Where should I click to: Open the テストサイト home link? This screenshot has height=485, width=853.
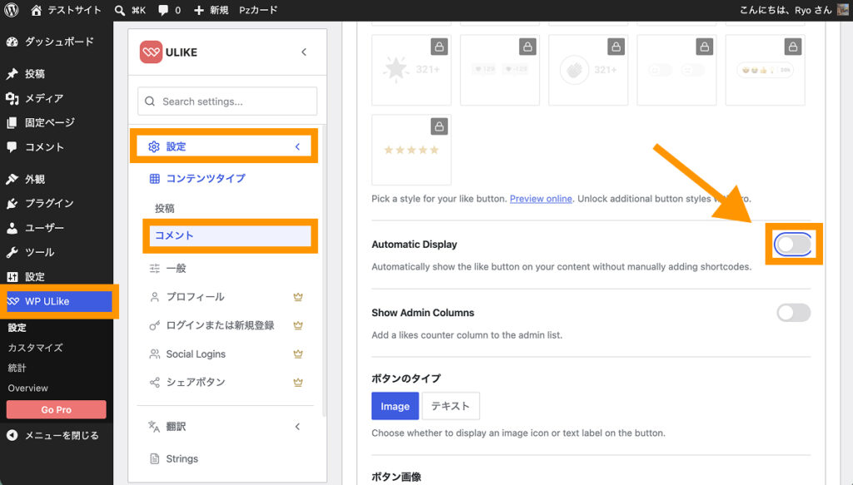tap(66, 10)
